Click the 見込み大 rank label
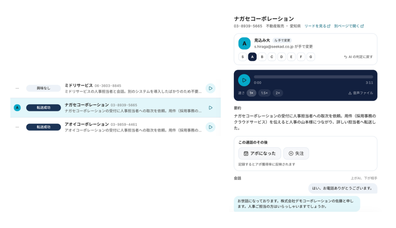 tap(262, 40)
